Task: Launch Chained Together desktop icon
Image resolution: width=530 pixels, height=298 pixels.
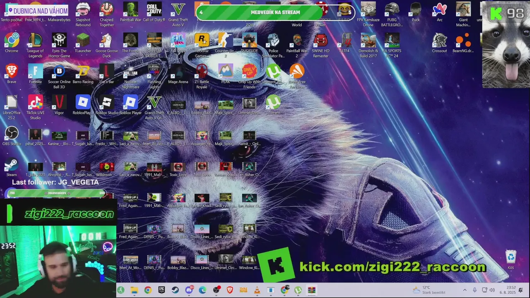Action: (x=106, y=14)
